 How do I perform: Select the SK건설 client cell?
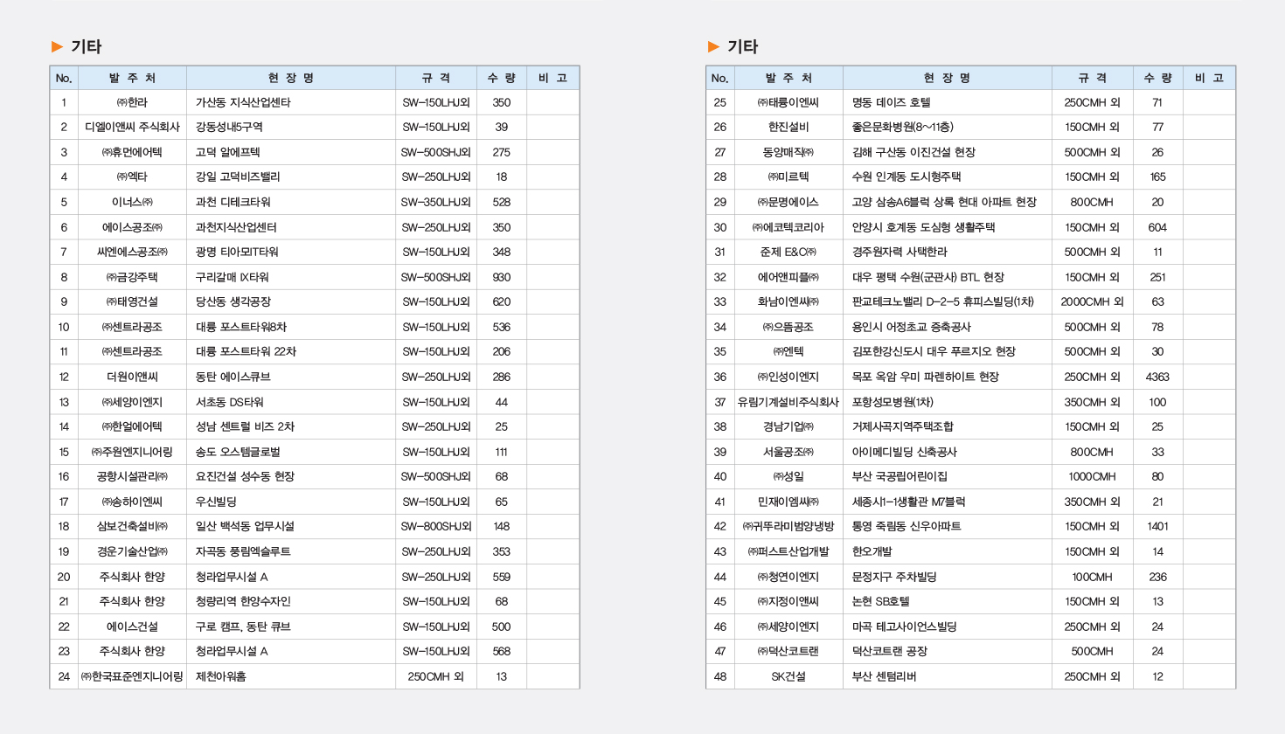pyautogui.click(x=788, y=676)
